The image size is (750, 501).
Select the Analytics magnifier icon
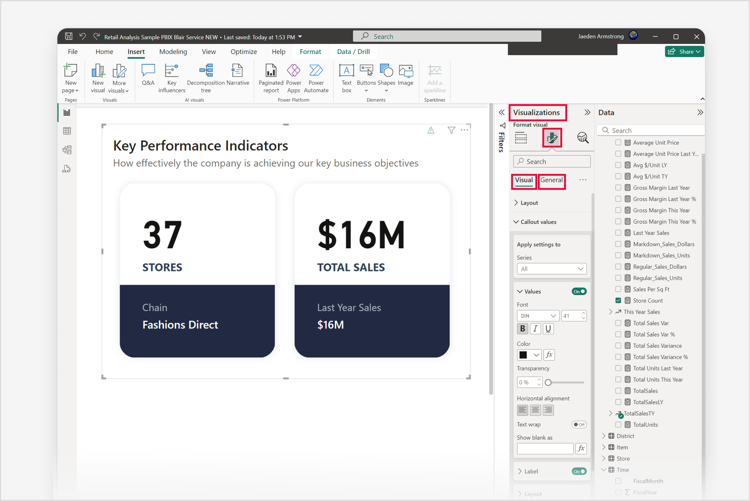[582, 139]
